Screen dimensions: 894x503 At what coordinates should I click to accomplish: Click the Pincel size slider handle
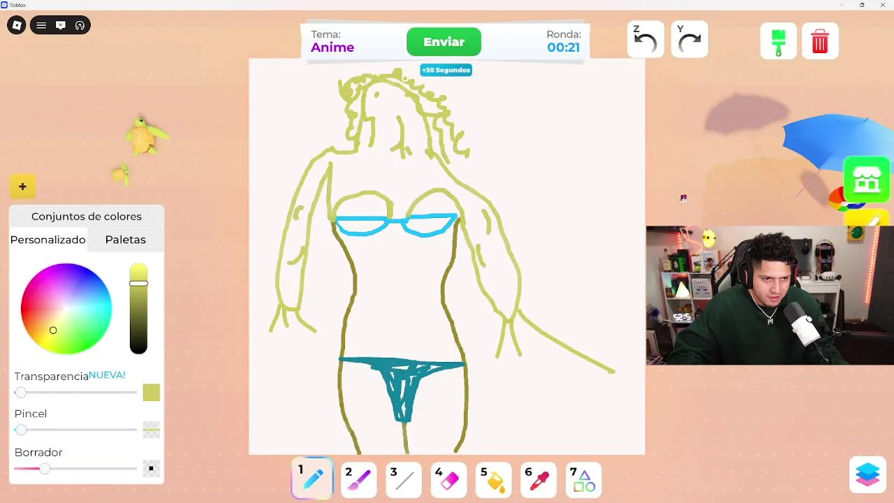point(20,430)
